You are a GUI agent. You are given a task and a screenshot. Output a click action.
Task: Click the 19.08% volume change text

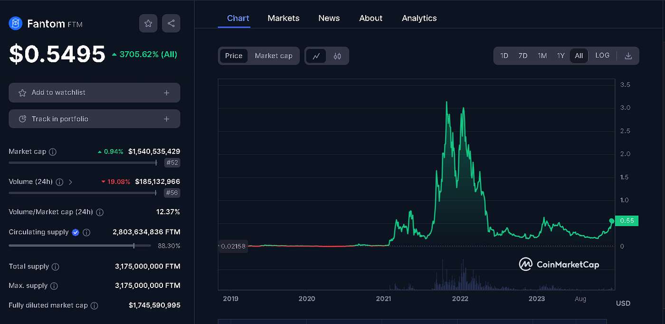[119, 181]
